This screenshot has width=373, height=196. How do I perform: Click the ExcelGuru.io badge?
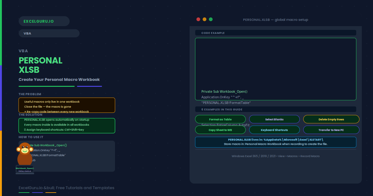coord(44,21)
